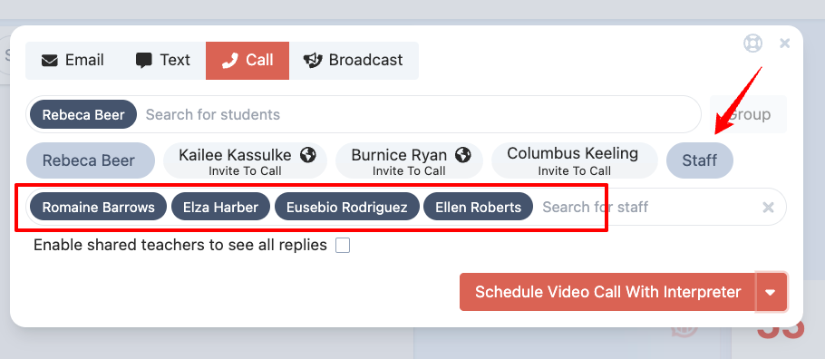The width and height of the screenshot is (825, 359).
Task: Click the globe icon beside Kailee Kassulke
Action: click(x=308, y=155)
